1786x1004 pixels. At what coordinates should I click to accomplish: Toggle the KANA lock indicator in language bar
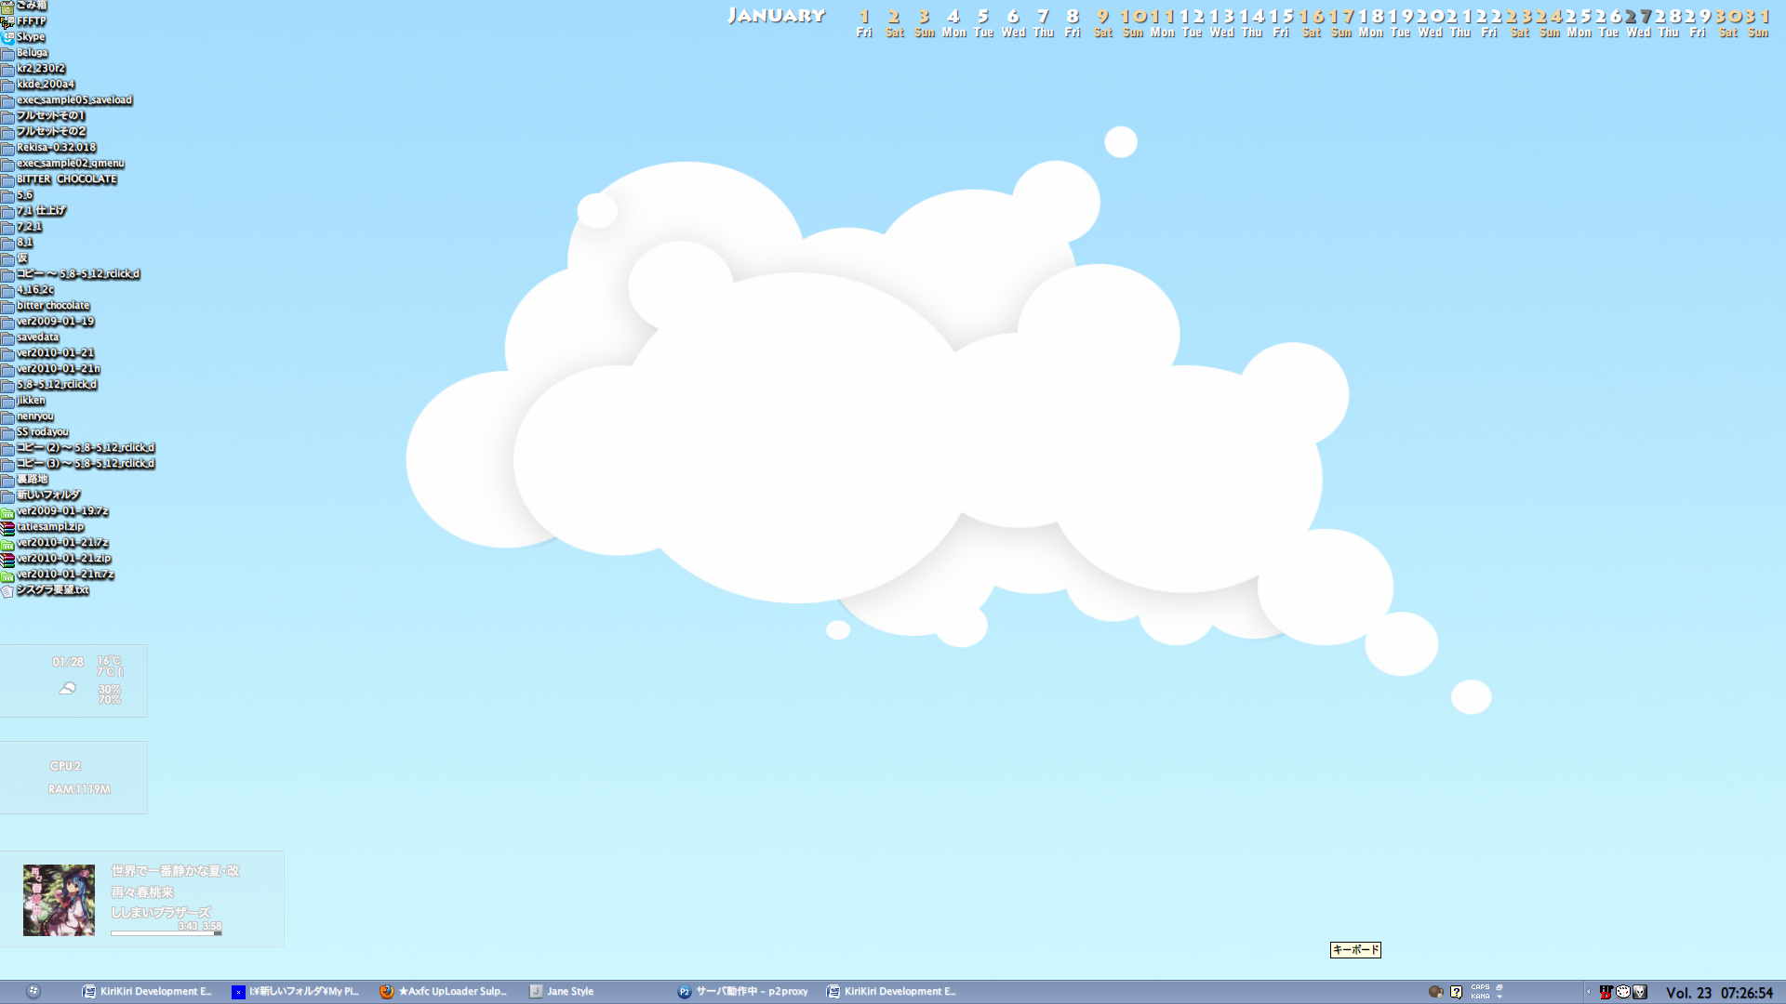(1480, 997)
